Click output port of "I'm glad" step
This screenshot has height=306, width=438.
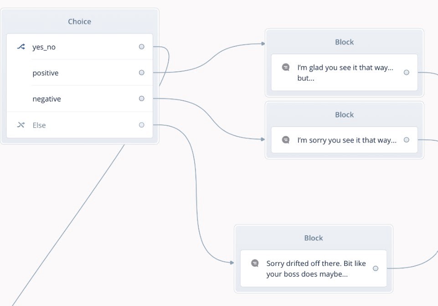point(407,72)
